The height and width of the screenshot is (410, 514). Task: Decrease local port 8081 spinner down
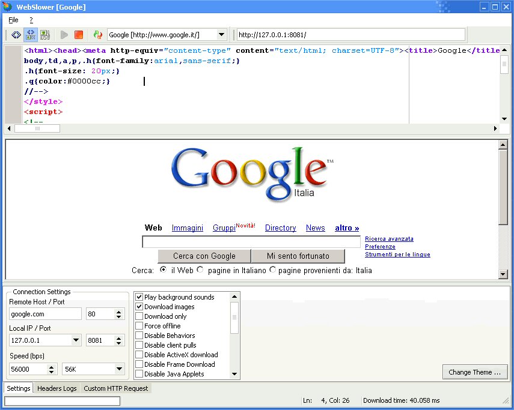[118, 343]
